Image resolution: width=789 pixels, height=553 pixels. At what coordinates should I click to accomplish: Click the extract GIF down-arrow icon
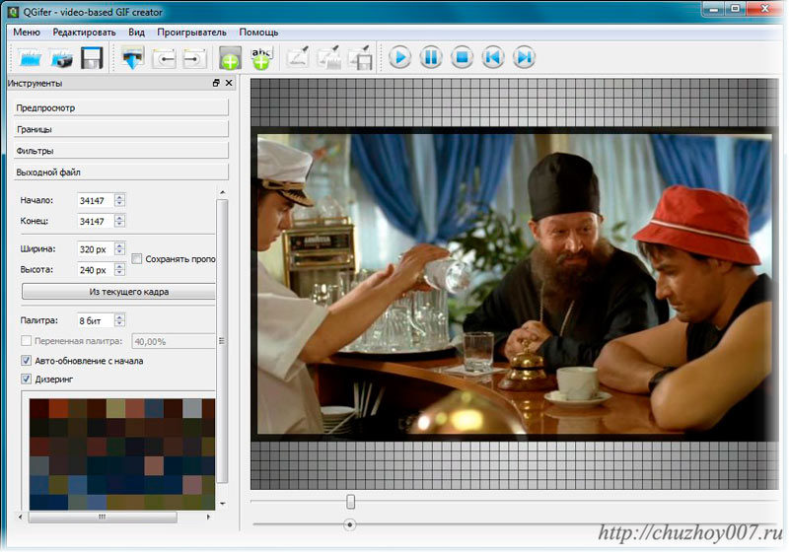(133, 58)
